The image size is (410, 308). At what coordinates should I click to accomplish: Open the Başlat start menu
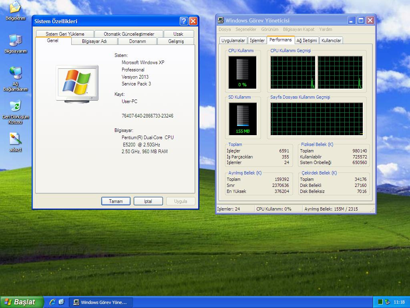pyautogui.click(x=21, y=302)
